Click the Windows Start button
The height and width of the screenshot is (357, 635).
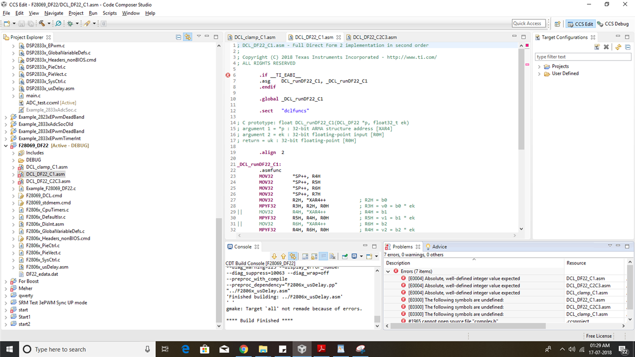click(9, 349)
